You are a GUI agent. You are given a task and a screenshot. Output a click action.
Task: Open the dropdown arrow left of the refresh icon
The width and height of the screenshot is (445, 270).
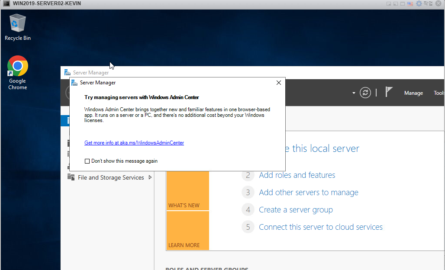pyautogui.click(x=354, y=93)
